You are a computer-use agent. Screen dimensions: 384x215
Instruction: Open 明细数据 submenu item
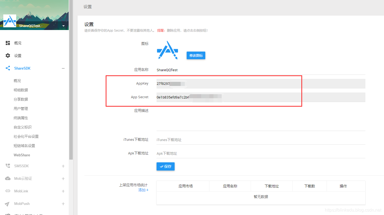click(21, 90)
